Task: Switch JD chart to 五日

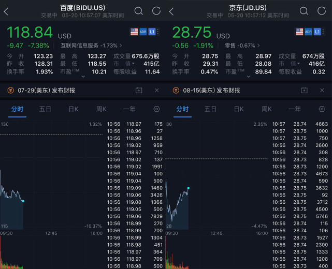Action: coord(210,109)
